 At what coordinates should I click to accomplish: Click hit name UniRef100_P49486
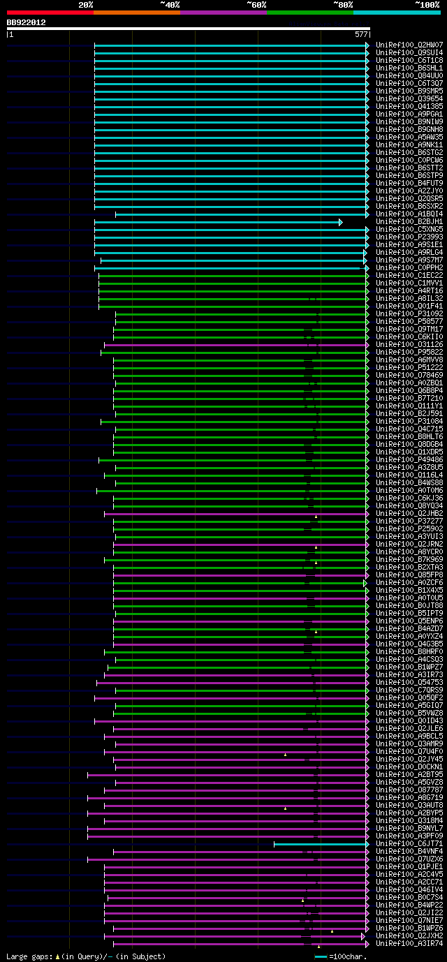point(409,459)
